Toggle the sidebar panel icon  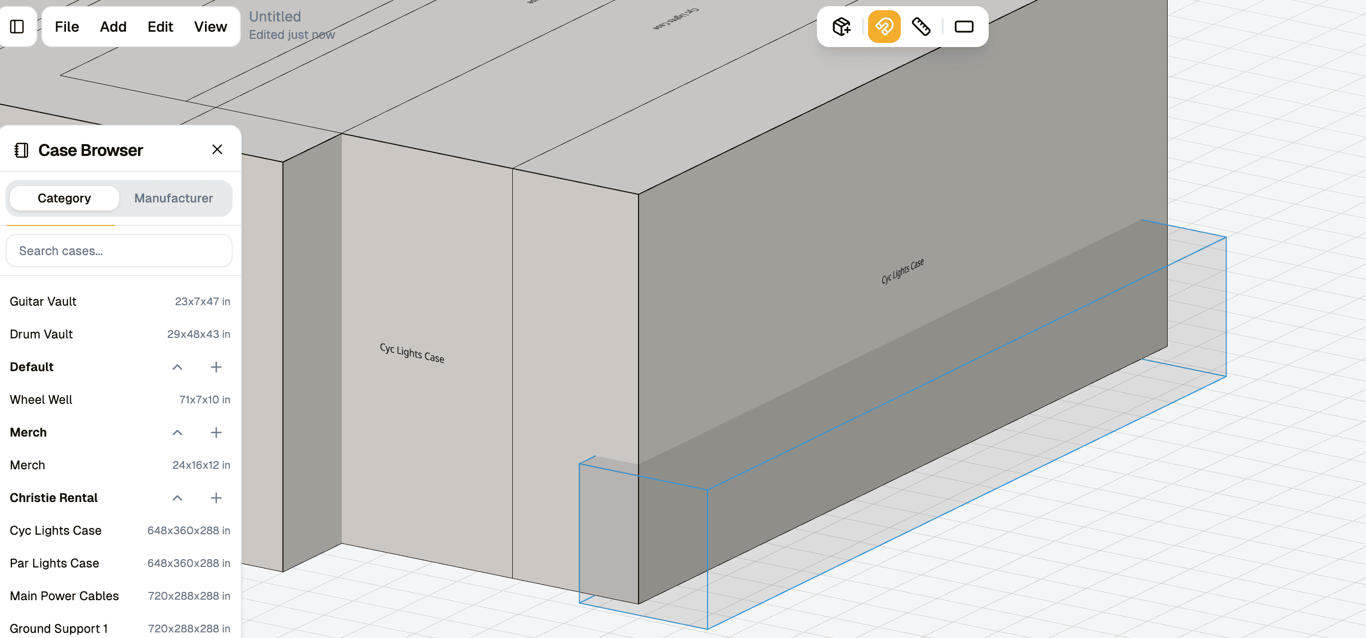(17, 27)
